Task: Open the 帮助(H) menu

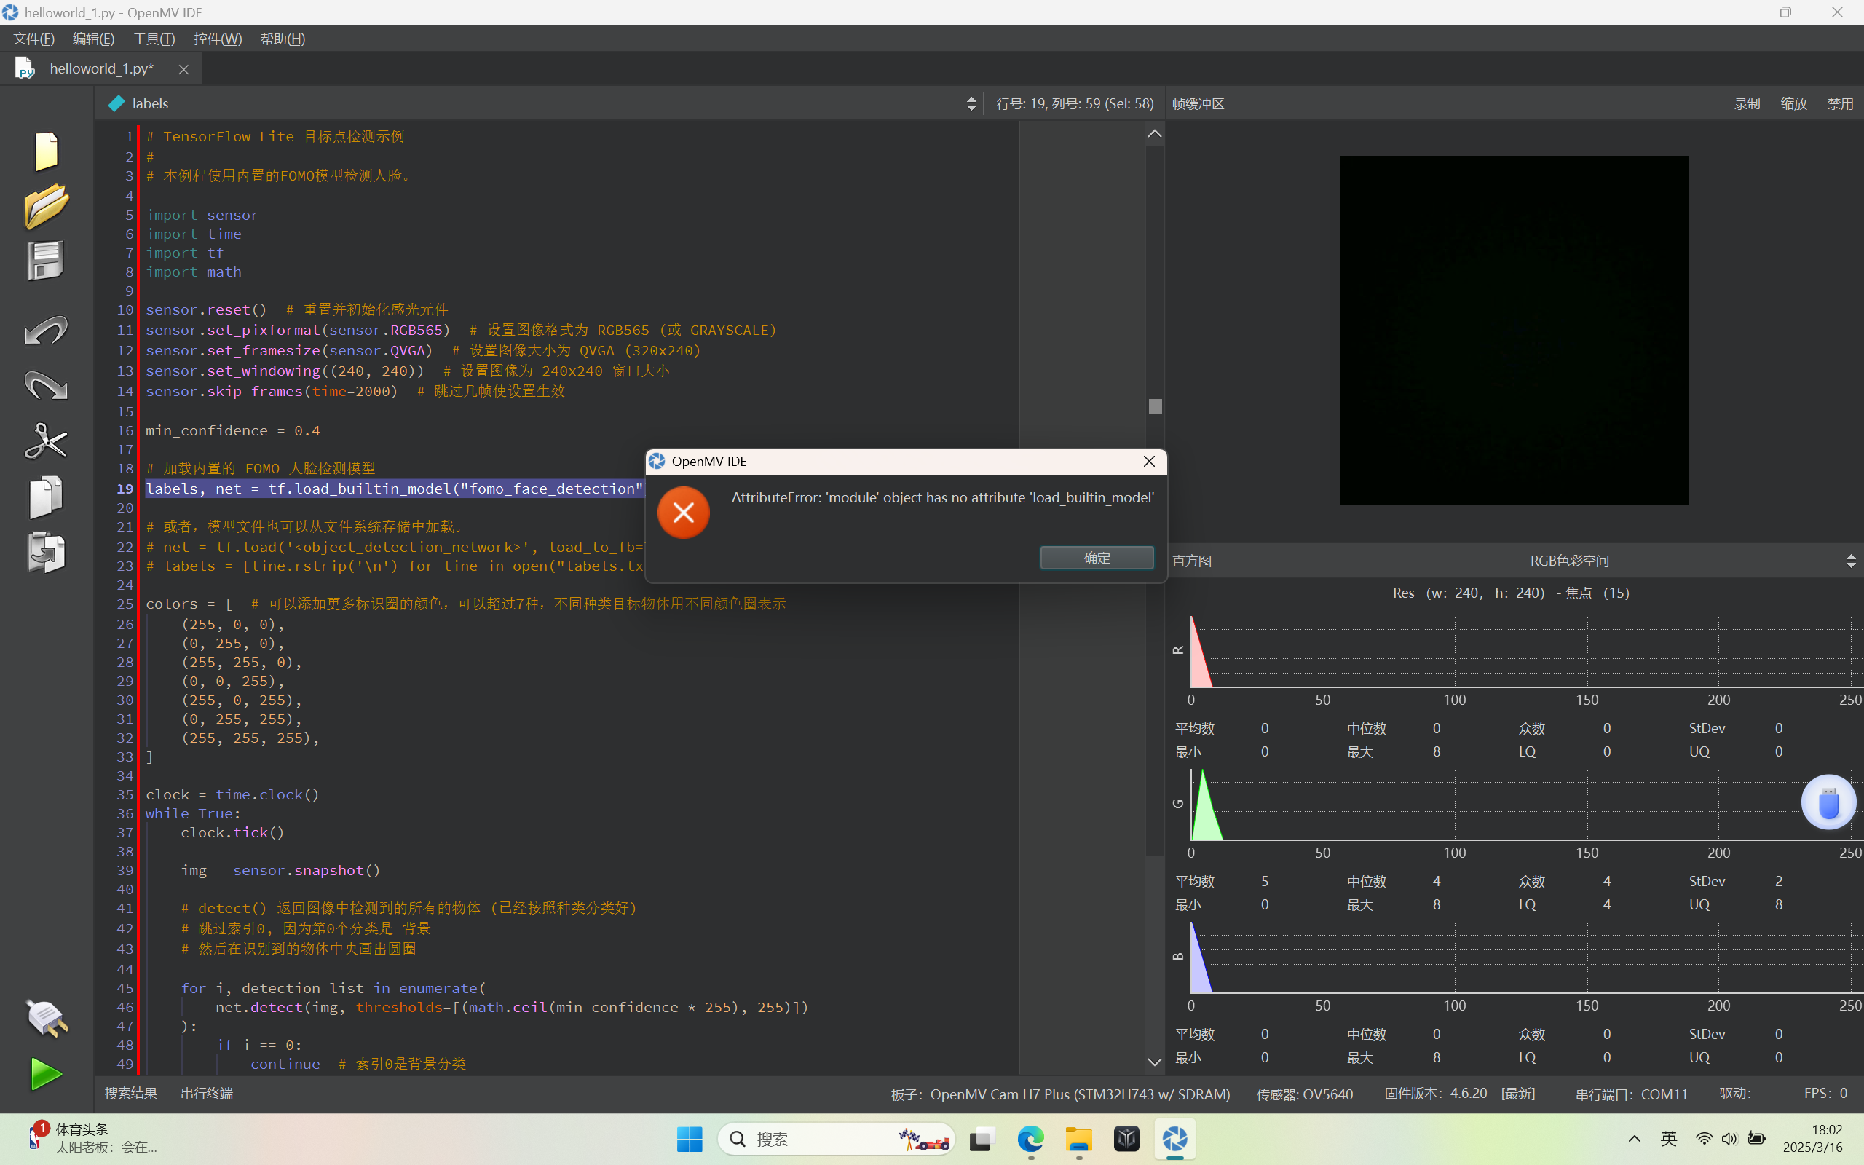Action: [x=283, y=39]
